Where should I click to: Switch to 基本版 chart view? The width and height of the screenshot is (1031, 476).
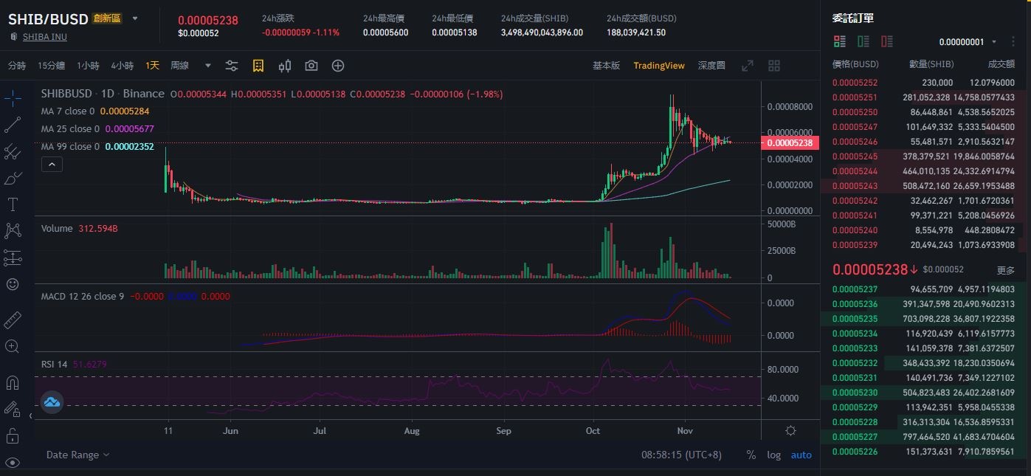point(606,66)
